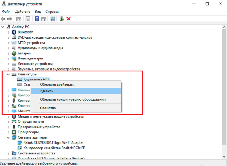Click the Update driver green-arrow icon
Viewport: 227px width, 166px height.
click(x=62, y=19)
